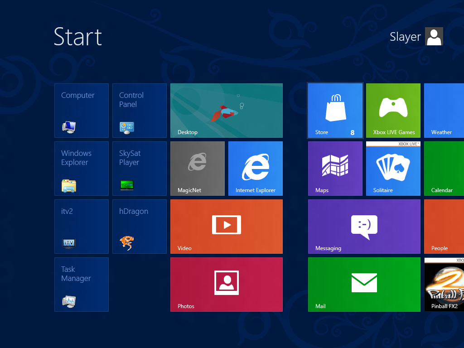Launch the hDragon app
This screenshot has width=464, height=348.
pyautogui.click(x=140, y=227)
